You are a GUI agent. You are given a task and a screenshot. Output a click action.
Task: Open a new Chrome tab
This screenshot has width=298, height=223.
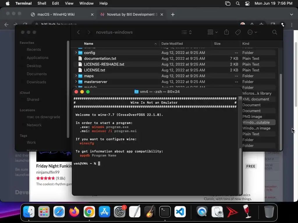point(173,15)
